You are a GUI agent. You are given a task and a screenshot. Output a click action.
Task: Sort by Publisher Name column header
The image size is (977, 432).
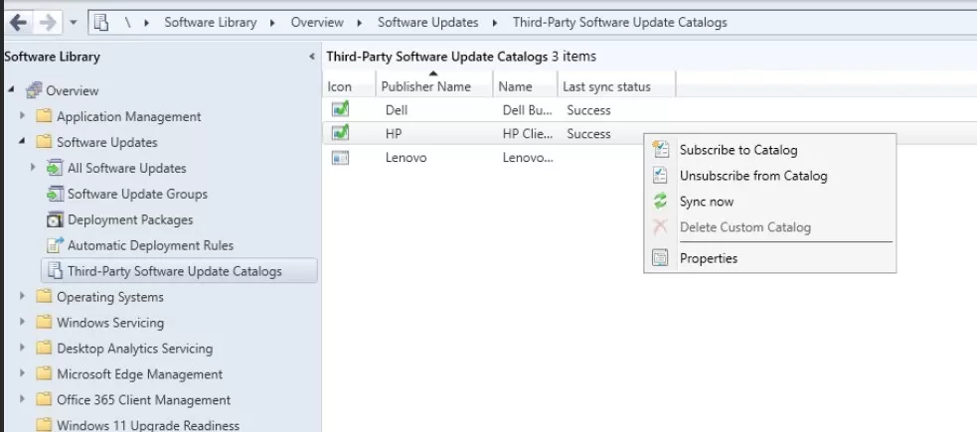434,86
